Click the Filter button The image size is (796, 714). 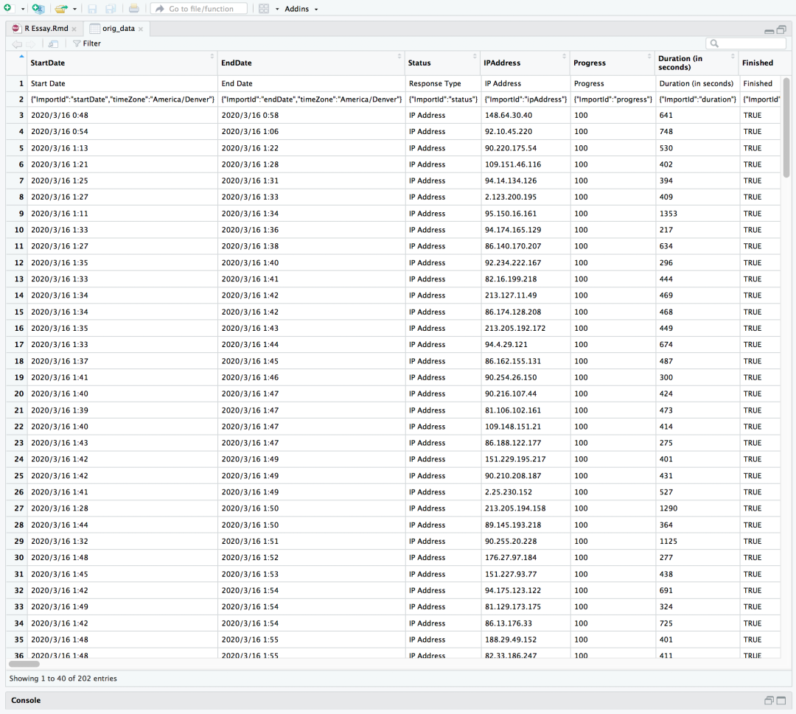click(87, 43)
